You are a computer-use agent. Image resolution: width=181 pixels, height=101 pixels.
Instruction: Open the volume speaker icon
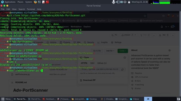[x=118, y=2]
